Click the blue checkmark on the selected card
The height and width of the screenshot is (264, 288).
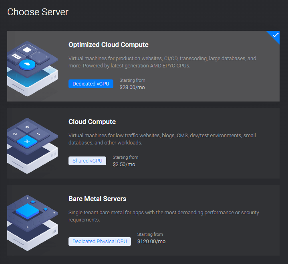(275, 35)
